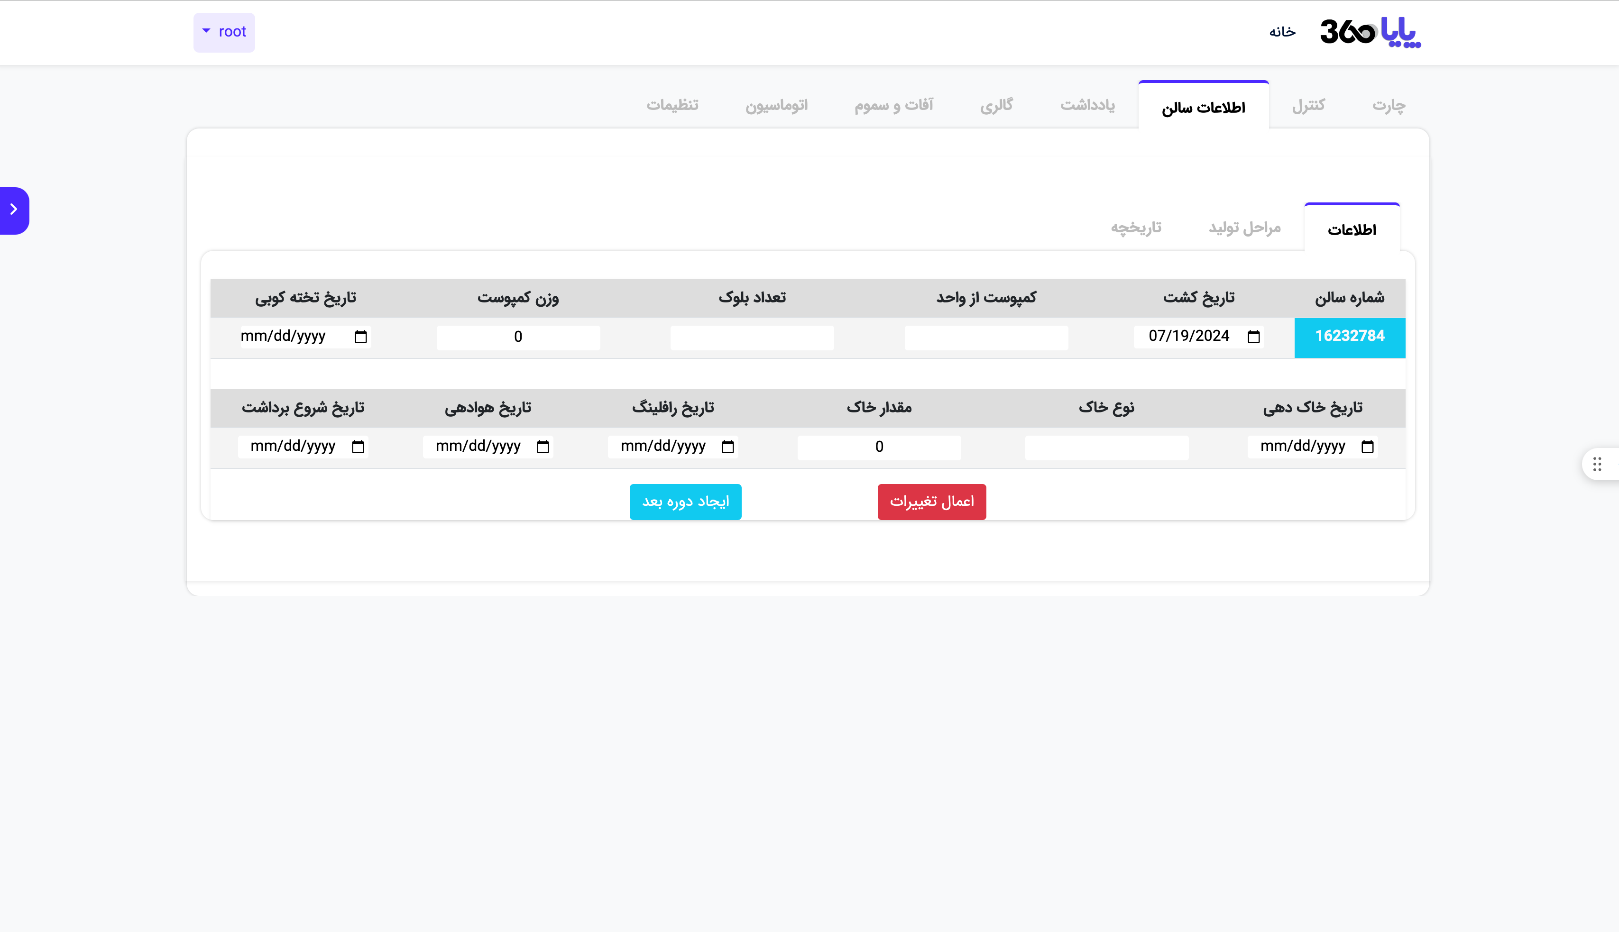Image resolution: width=1619 pixels, height=932 pixels.
Task: Click the اعمال تغییرات red button
Action: tap(931, 501)
